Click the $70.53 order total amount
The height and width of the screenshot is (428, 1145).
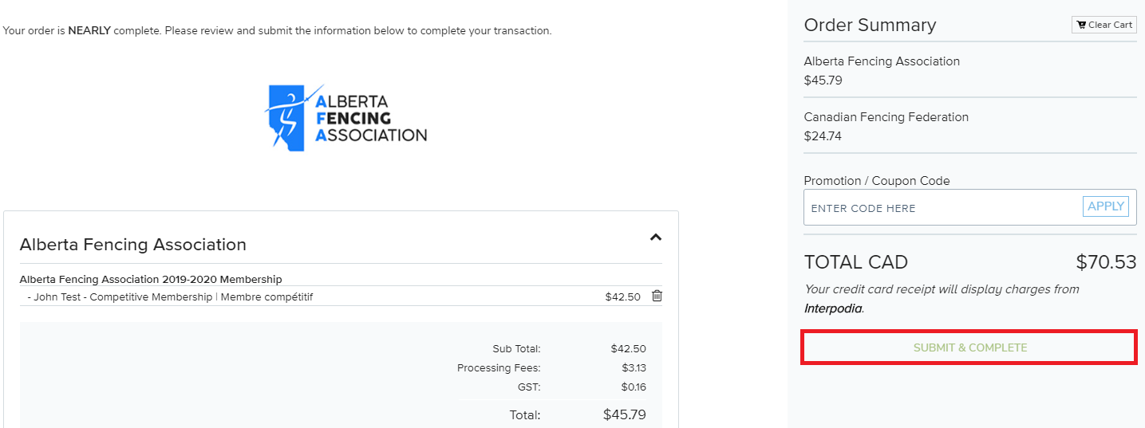tap(1105, 262)
